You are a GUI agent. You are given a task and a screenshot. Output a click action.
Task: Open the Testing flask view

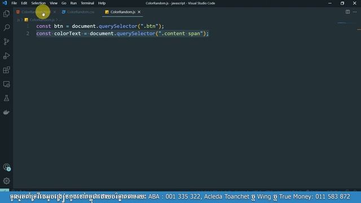(x=6, y=98)
